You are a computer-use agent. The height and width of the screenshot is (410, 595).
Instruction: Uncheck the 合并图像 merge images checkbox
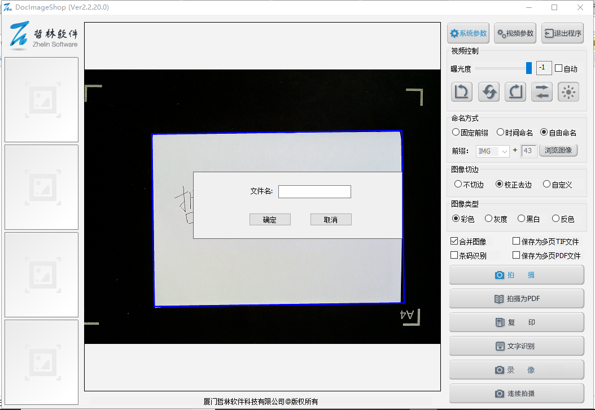(454, 241)
